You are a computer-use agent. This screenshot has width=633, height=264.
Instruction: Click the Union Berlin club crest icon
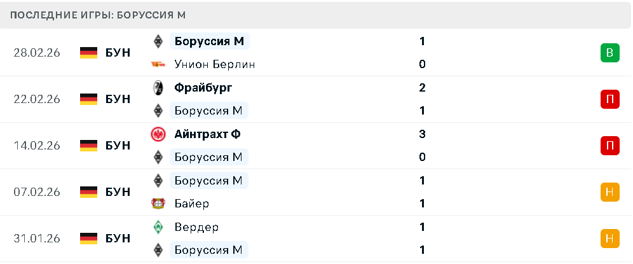click(158, 64)
